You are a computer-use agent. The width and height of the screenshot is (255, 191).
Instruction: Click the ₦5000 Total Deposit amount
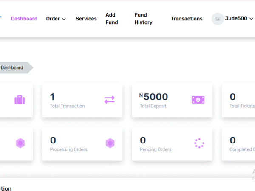(154, 97)
